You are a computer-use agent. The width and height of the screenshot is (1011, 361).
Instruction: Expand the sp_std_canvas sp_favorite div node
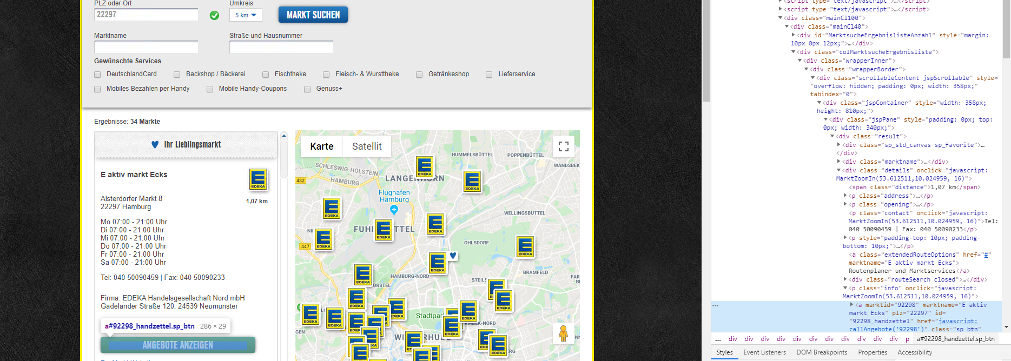(x=839, y=145)
